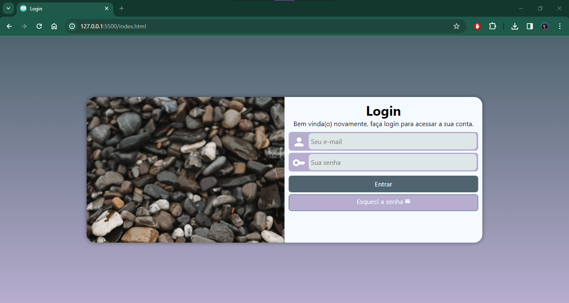Screen dimensions: 569x303
Task: Click the envelope icon on Esqueci a senha
Action: (x=408, y=201)
